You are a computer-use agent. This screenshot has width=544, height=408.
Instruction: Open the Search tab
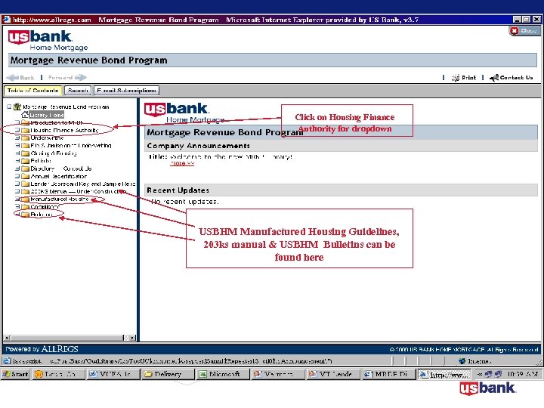78,91
